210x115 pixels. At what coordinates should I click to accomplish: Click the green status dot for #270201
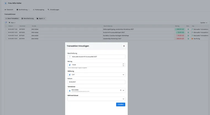[188, 35]
